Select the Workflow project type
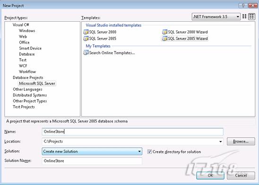The image size is (259, 185). [x=27, y=72]
